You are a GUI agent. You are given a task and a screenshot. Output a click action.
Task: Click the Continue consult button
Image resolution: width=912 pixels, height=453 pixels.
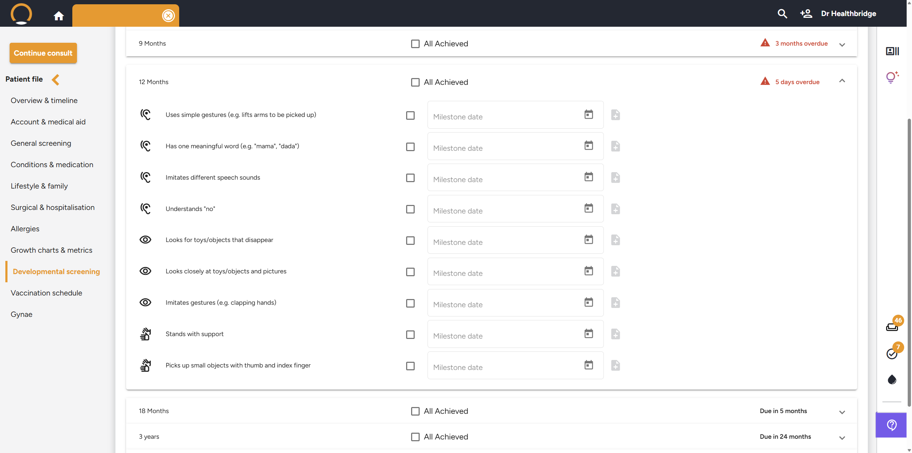[43, 53]
